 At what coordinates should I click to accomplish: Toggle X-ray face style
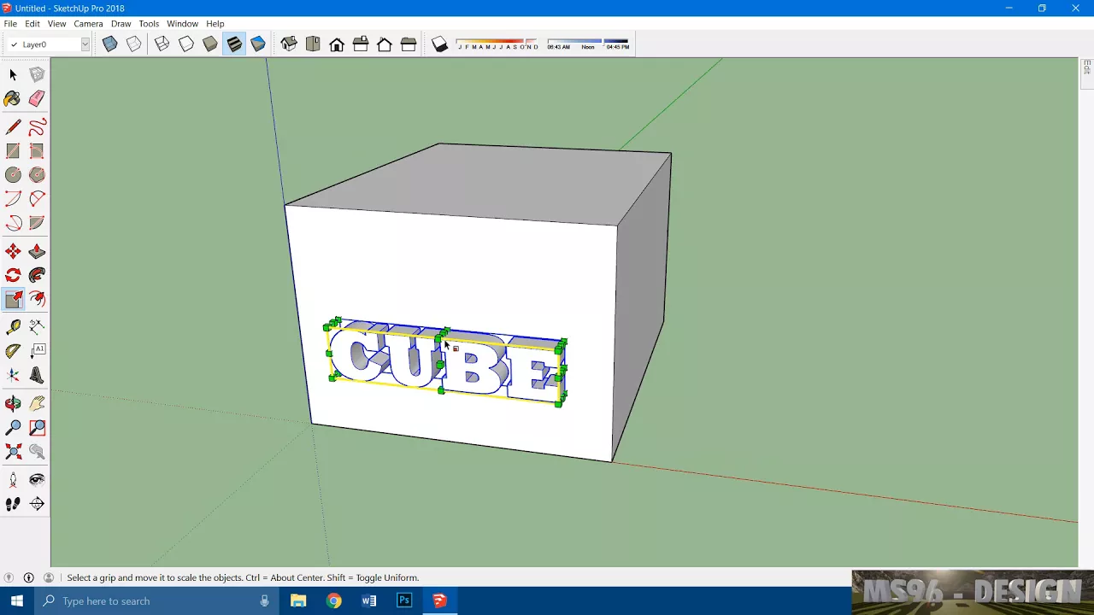pyautogui.click(x=109, y=44)
